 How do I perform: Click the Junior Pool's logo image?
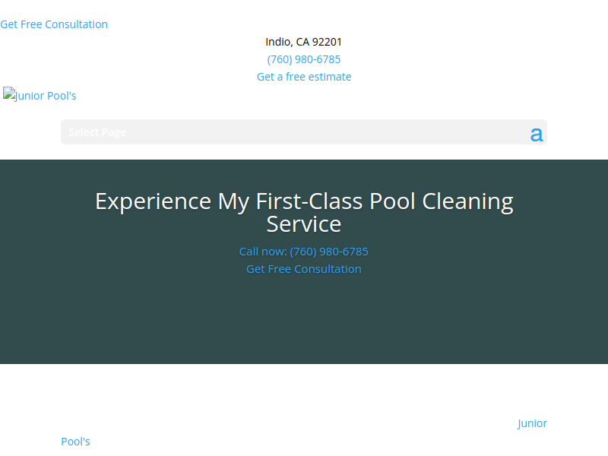pos(40,96)
